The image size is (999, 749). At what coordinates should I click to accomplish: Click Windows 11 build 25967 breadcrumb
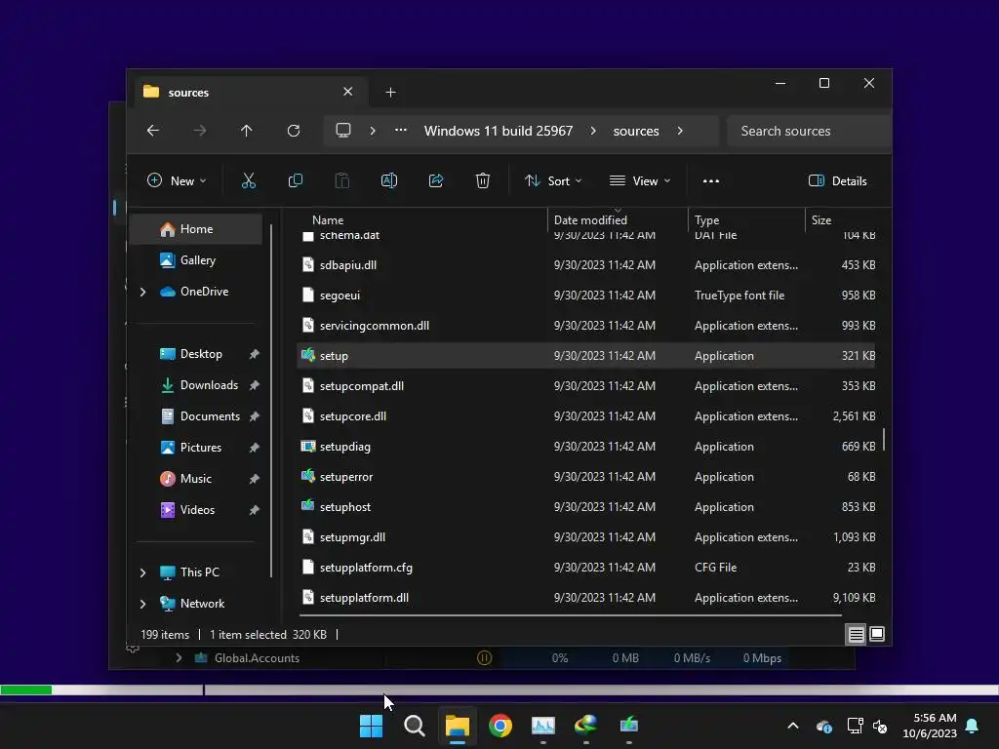(x=499, y=131)
